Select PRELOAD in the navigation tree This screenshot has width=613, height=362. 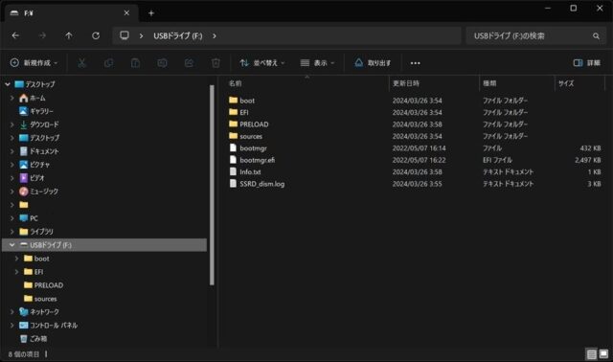[x=49, y=285]
